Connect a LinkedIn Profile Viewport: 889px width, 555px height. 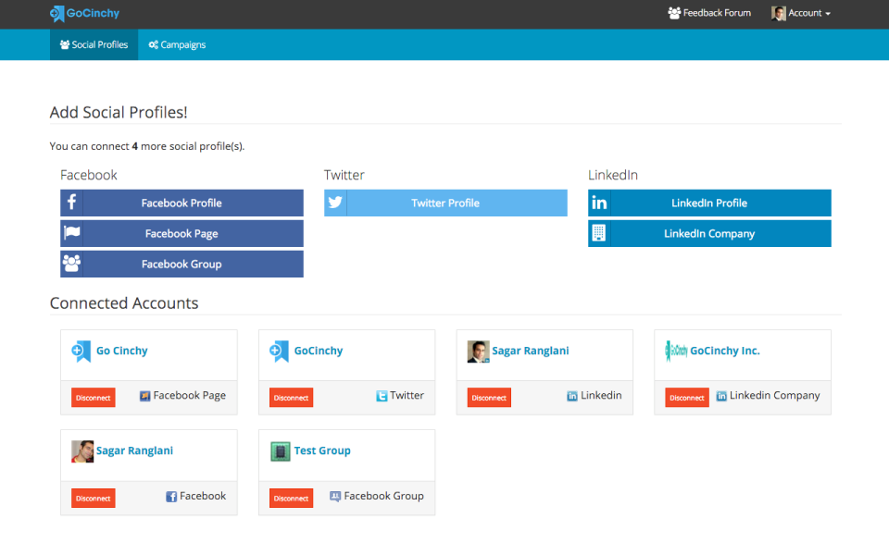710,203
